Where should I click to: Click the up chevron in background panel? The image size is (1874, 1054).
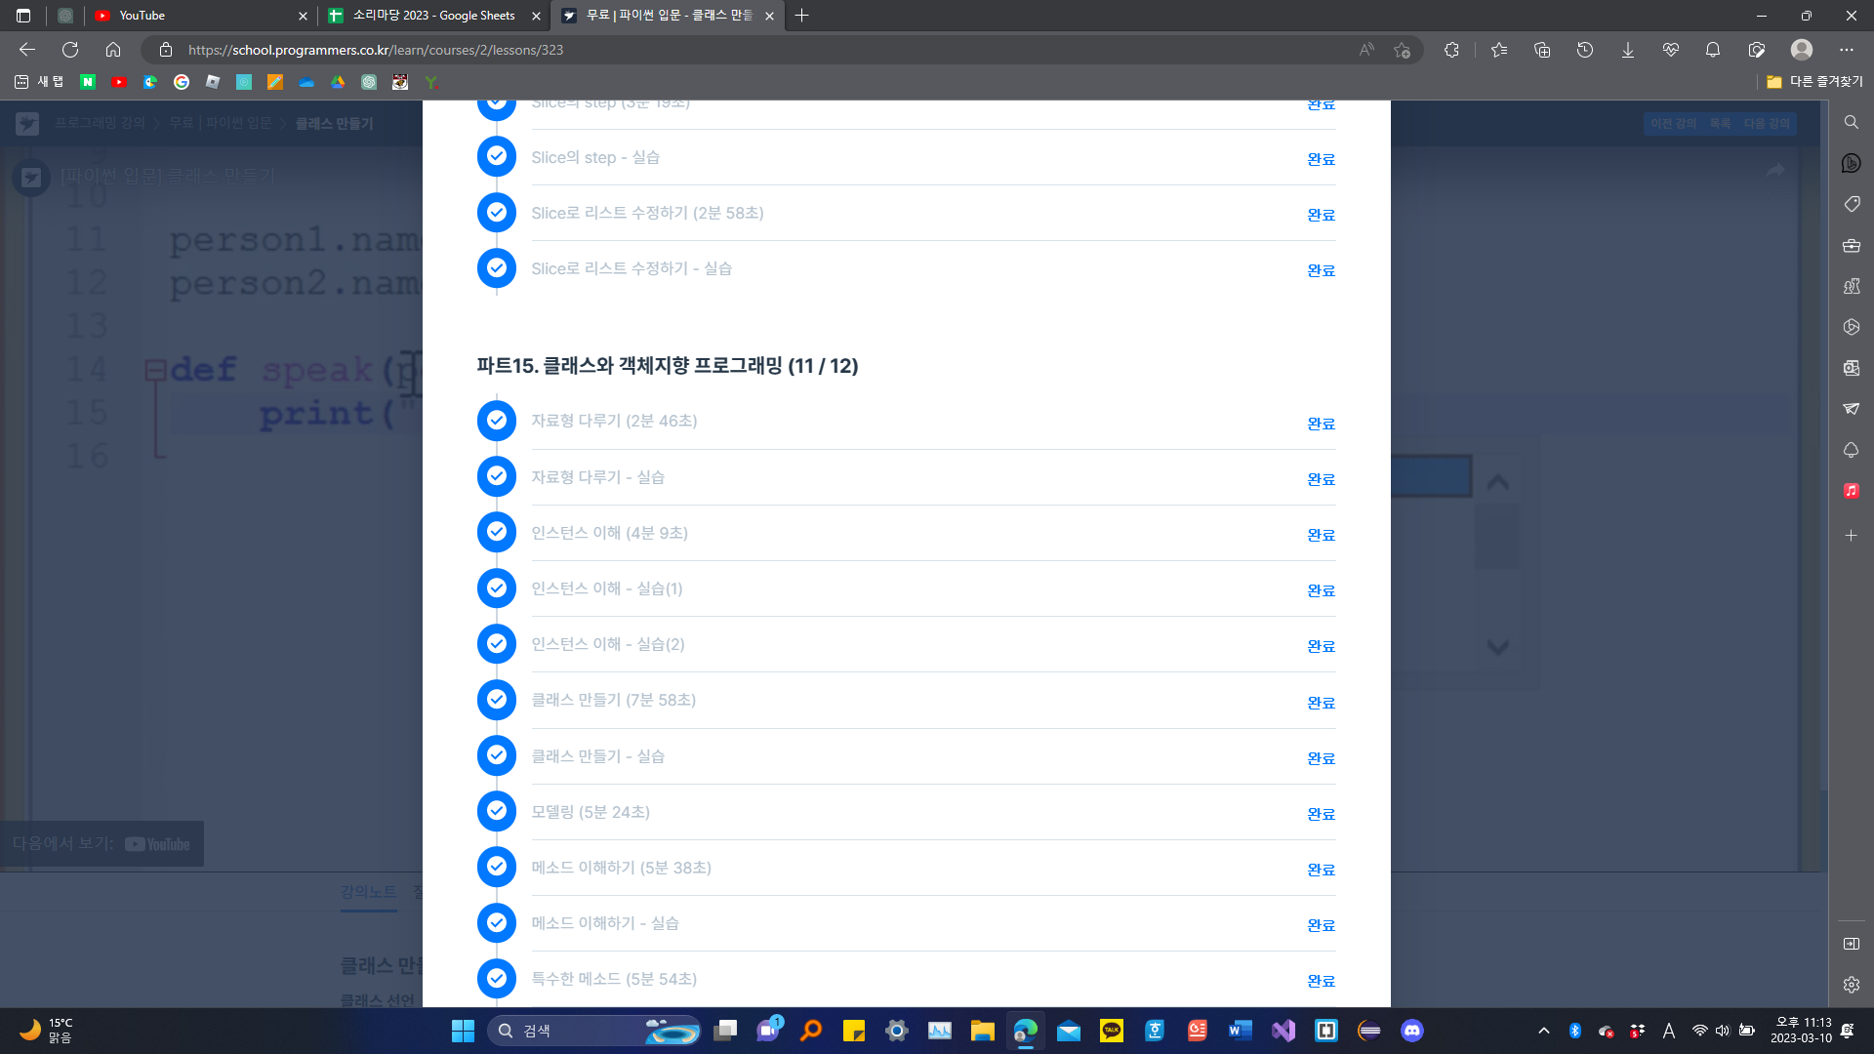[x=1497, y=482]
